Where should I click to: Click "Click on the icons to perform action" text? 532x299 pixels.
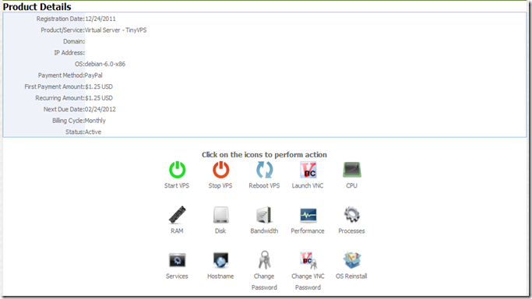[264, 155]
